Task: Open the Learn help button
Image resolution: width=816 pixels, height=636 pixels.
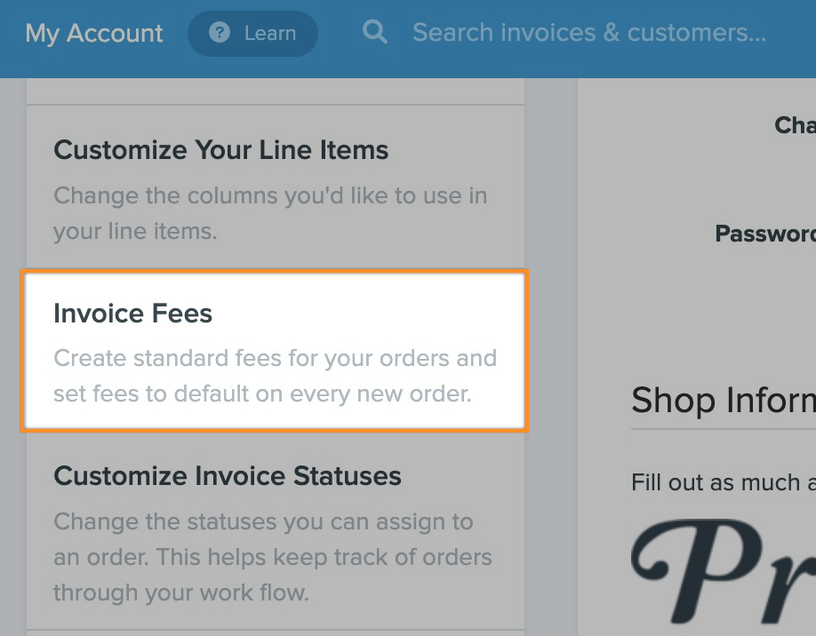Action: coord(252,33)
